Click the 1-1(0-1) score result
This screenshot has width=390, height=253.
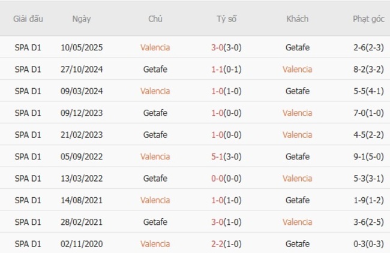pos(226,69)
